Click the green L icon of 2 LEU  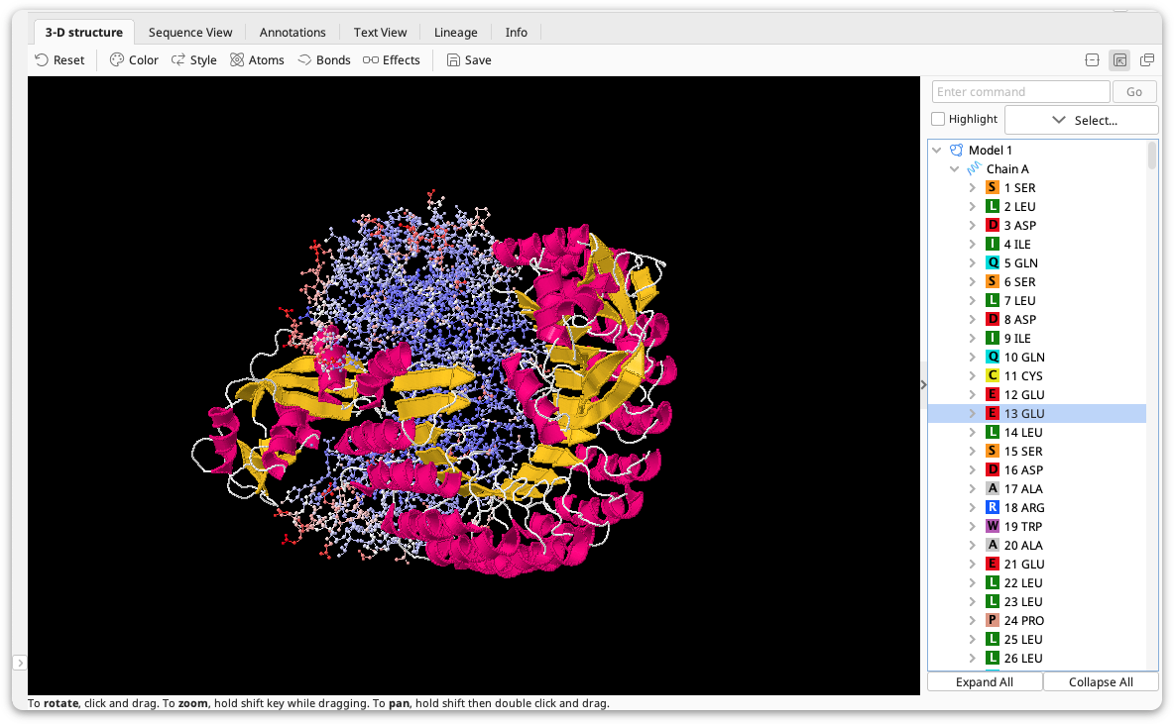(993, 206)
